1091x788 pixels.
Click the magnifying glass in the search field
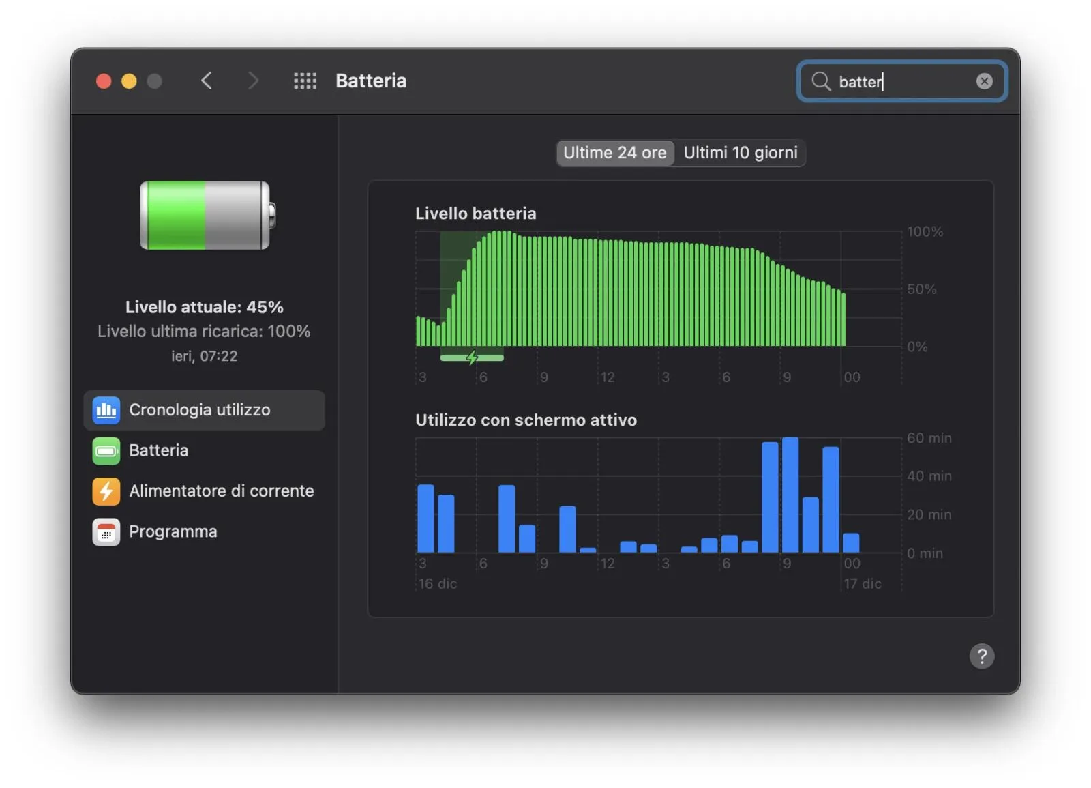coord(821,81)
